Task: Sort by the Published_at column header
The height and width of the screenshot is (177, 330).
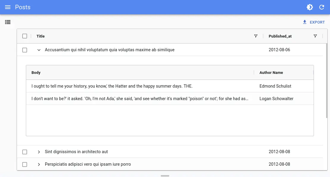Action: click(280, 36)
